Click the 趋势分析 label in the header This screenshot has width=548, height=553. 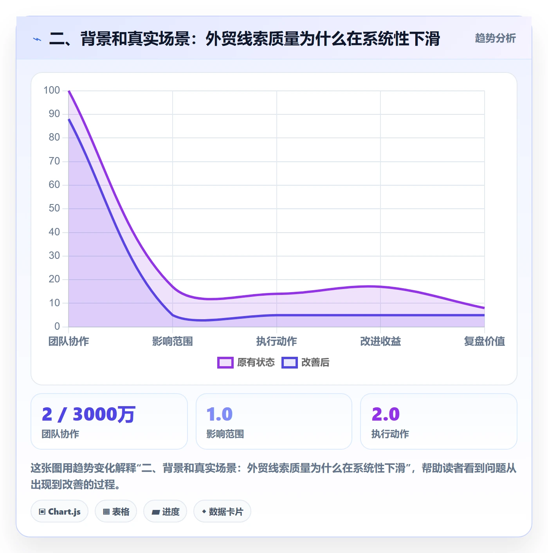[495, 38]
